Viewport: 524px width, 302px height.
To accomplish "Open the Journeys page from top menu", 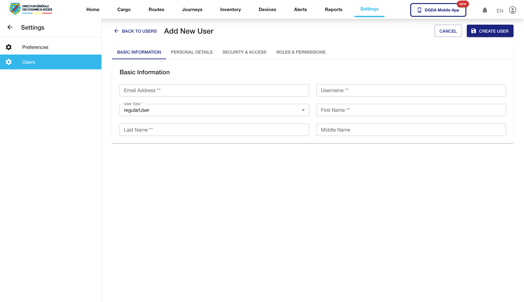I will click(192, 10).
